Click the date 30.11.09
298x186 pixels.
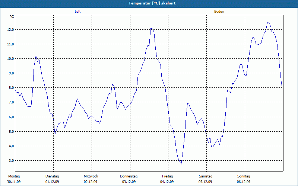(14, 182)
